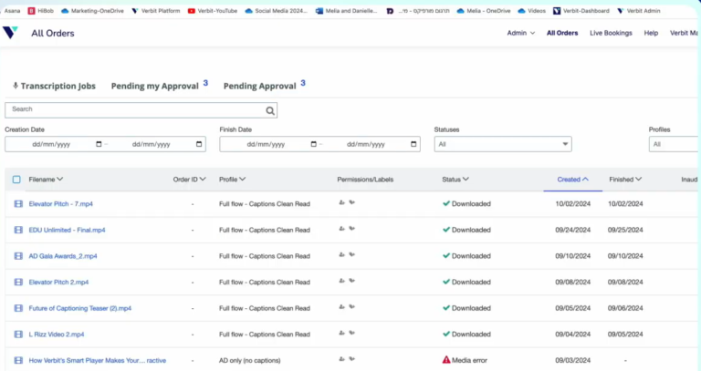Click Media error warning icon

(446, 360)
